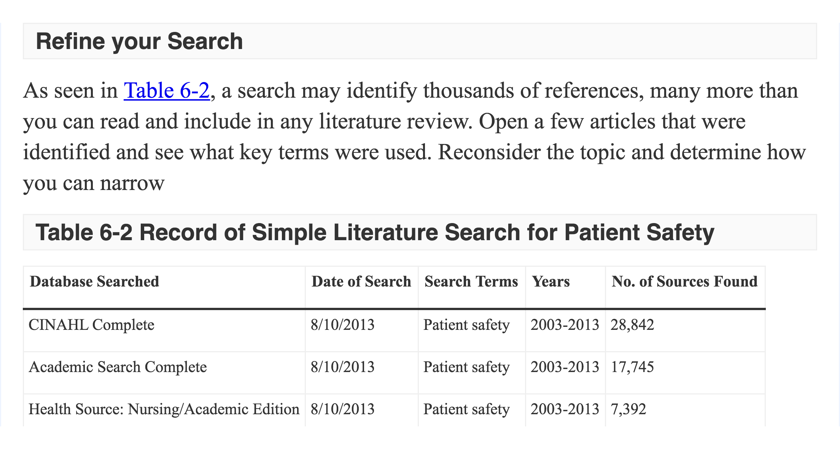This screenshot has height=472, width=840.
Task: Click 2003-2013 years in CINAHL row
Action: (x=565, y=325)
